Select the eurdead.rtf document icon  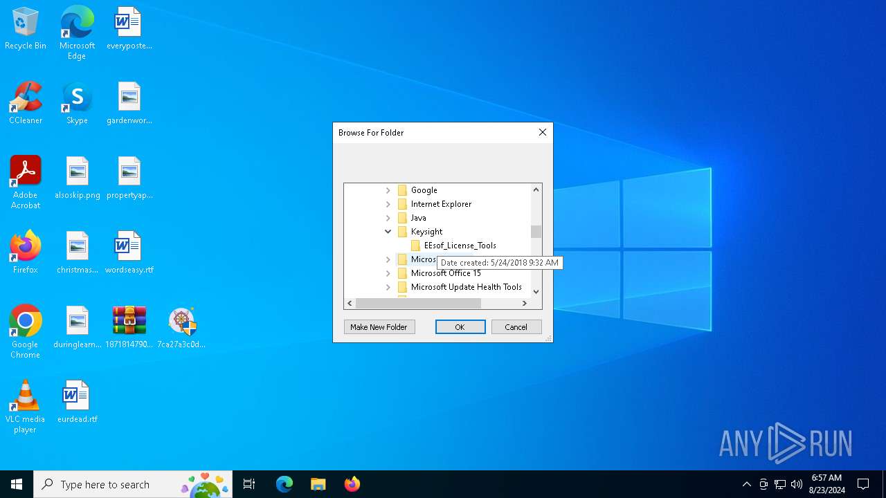[77, 403]
